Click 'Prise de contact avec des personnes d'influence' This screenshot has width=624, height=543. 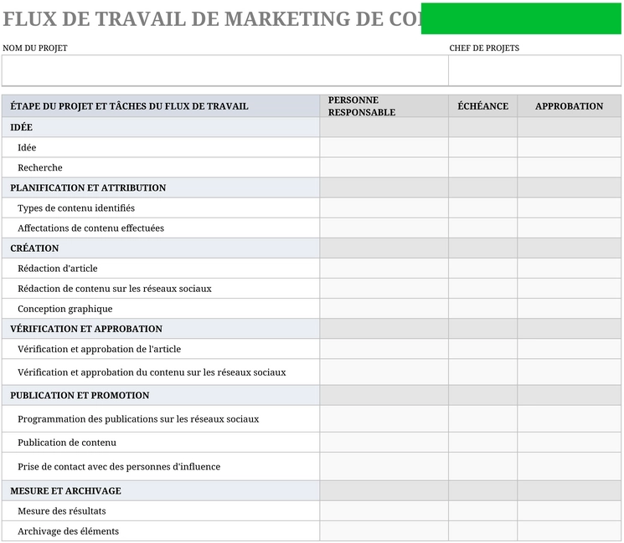click(161, 467)
